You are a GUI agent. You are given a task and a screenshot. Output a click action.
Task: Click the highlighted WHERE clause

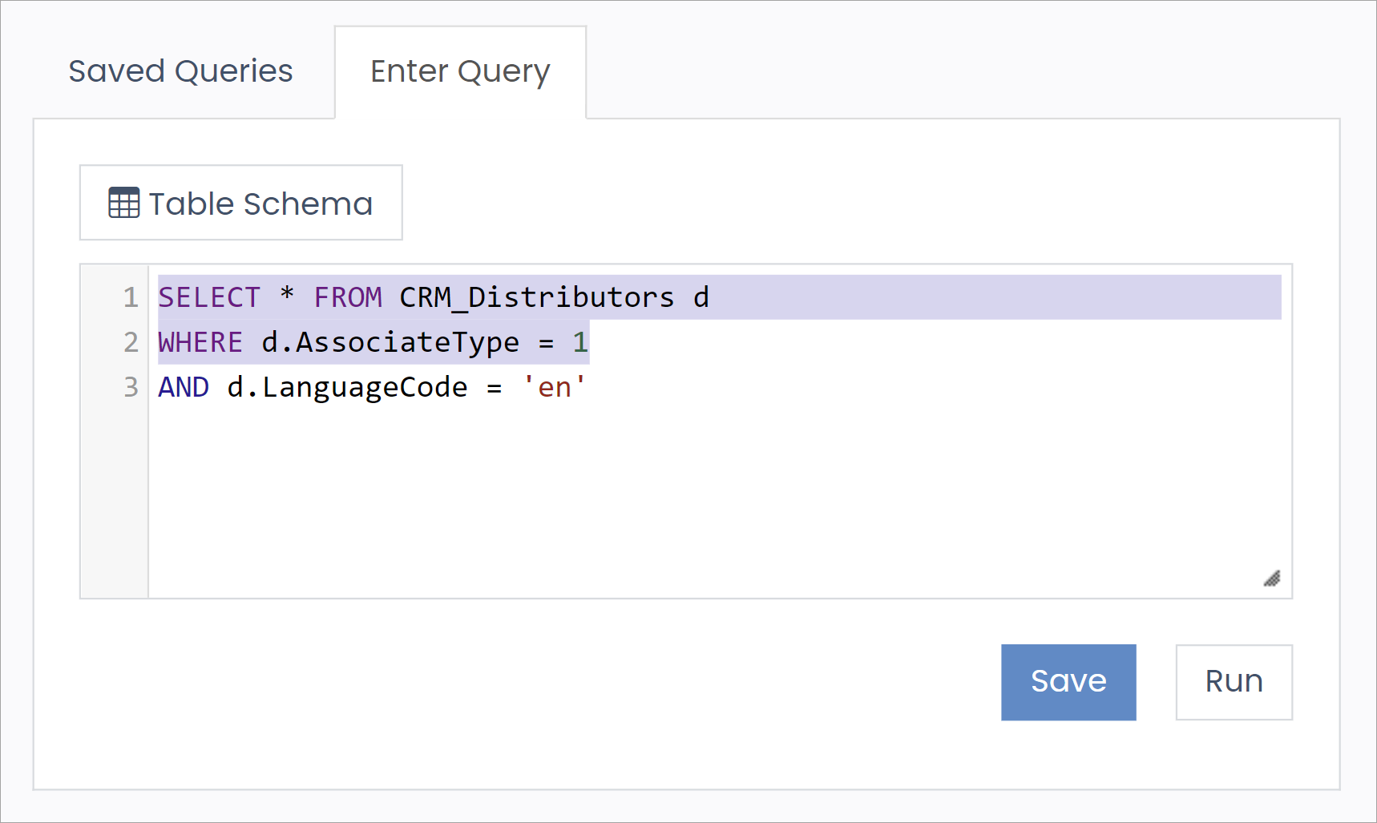click(x=200, y=342)
